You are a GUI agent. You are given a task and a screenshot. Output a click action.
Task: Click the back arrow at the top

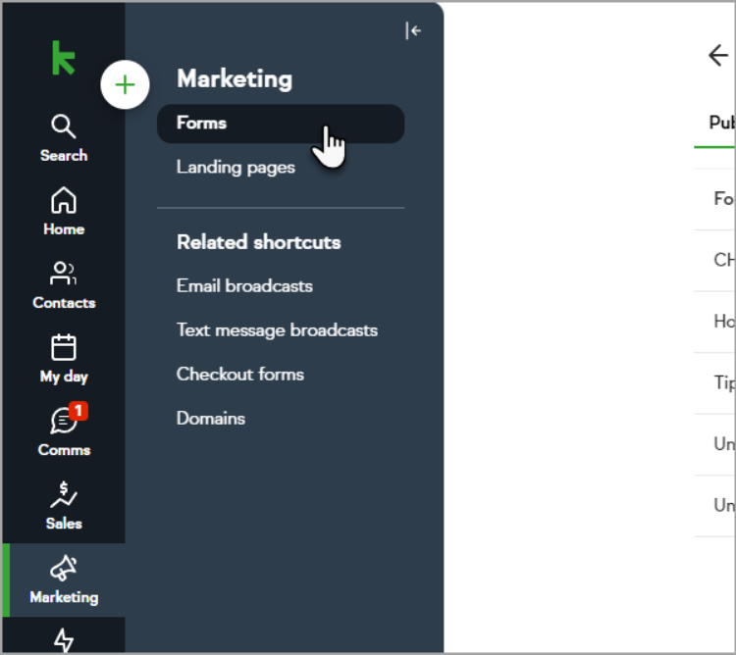[x=718, y=55]
